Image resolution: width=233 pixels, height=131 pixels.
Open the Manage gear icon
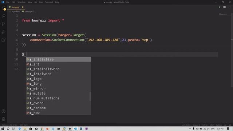(4, 119)
